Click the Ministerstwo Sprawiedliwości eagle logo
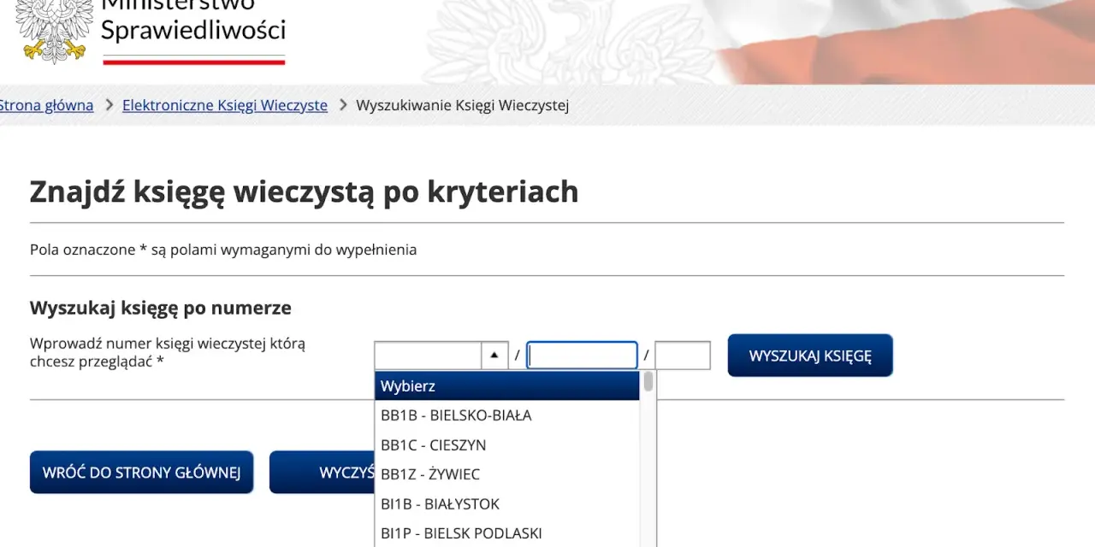 (55, 30)
